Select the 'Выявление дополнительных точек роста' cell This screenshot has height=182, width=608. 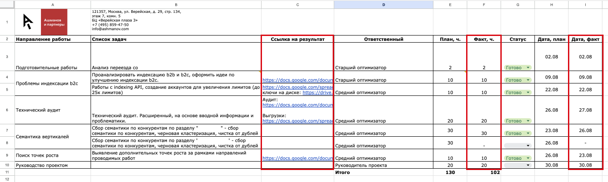pos(176,155)
